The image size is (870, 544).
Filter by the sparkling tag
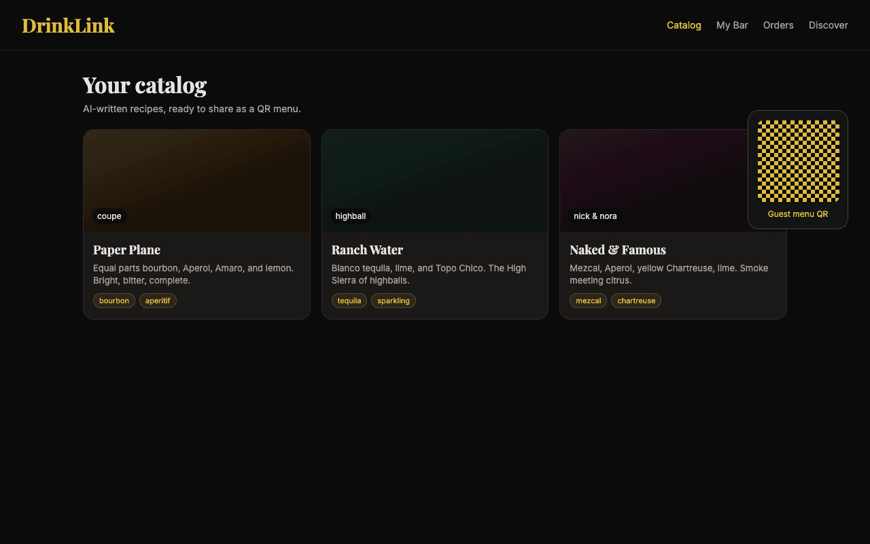pyautogui.click(x=394, y=301)
